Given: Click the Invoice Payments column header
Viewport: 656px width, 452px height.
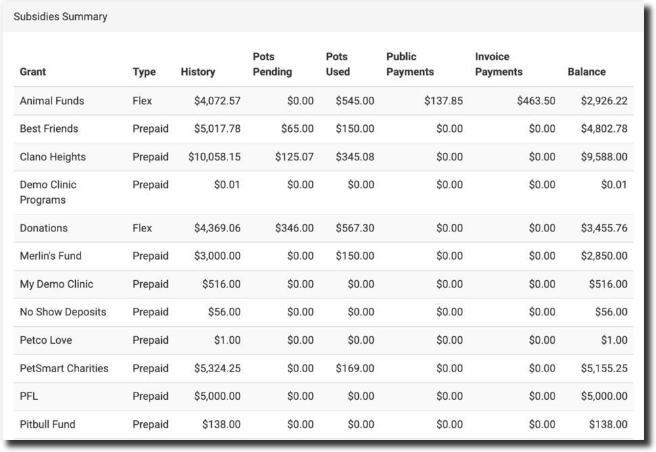Looking at the screenshot, I should click(499, 64).
